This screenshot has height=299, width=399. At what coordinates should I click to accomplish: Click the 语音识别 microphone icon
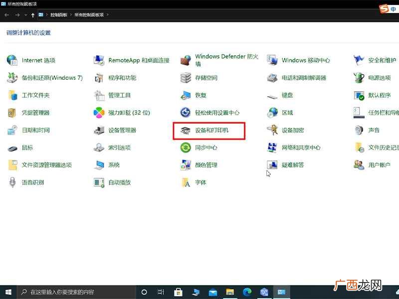(x=12, y=182)
